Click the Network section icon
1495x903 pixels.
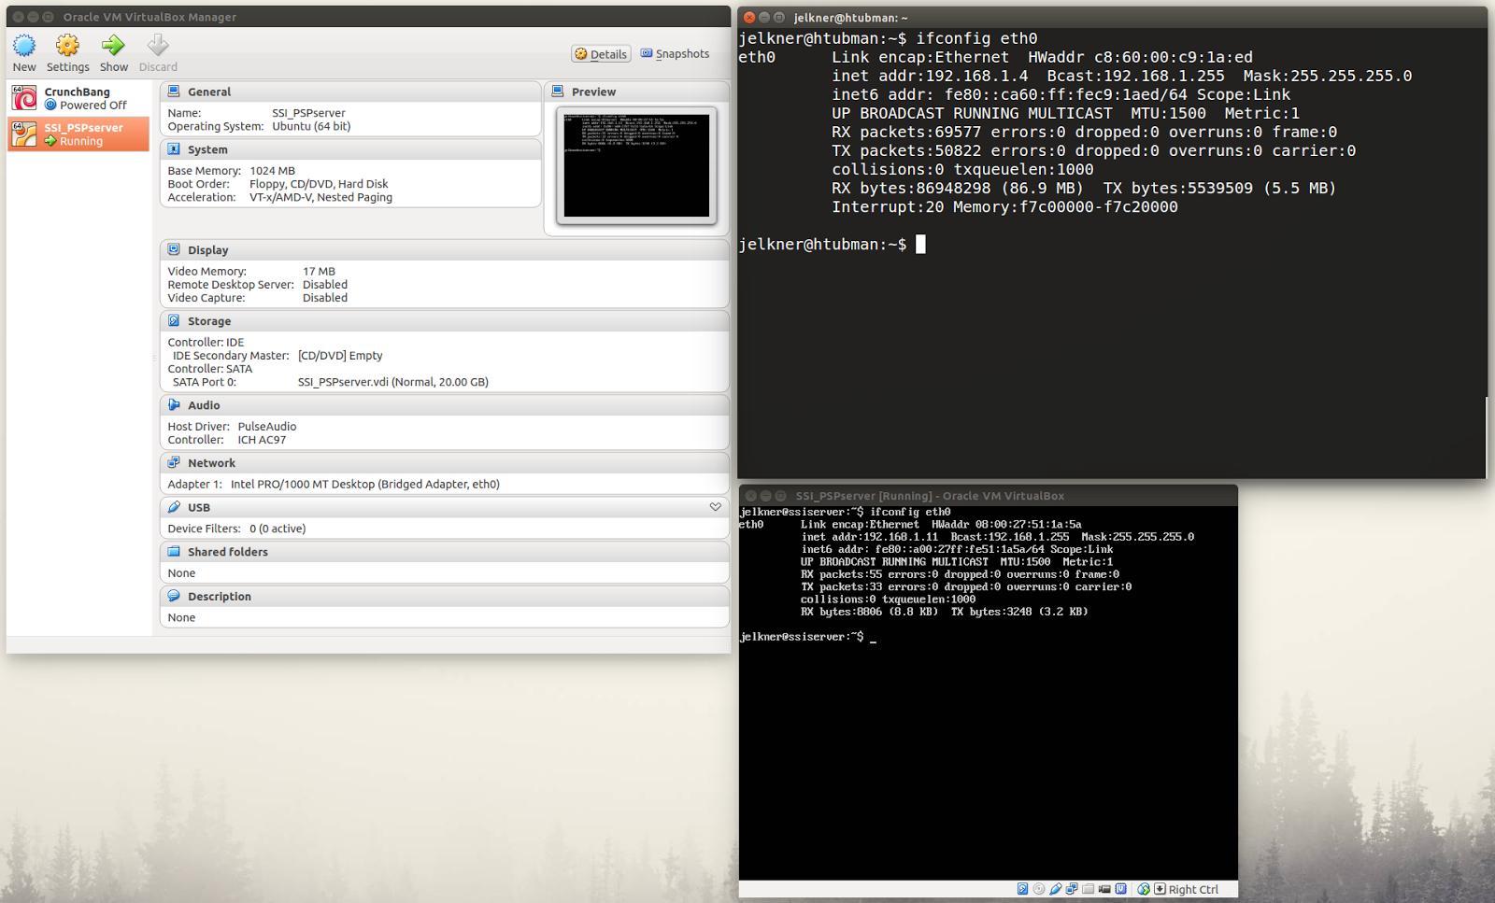tap(174, 462)
